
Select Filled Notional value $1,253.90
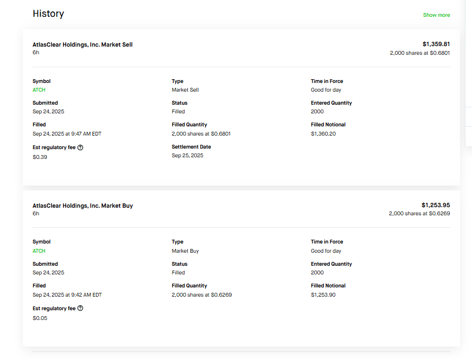click(x=323, y=294)
